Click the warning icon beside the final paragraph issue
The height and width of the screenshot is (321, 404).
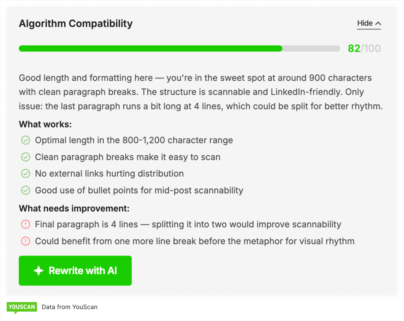click(25, 224)
